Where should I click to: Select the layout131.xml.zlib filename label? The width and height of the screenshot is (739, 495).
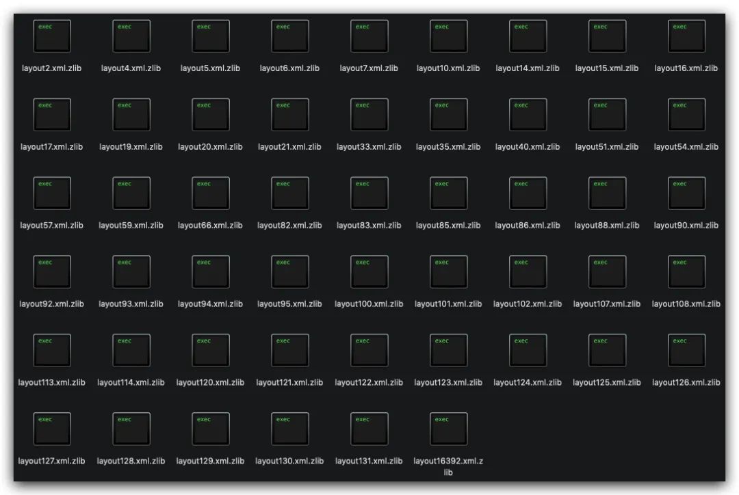[369, 461]
